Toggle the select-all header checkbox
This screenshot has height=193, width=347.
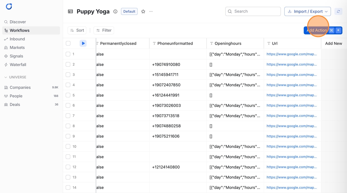pyautogui.click(x=68, y=43)
